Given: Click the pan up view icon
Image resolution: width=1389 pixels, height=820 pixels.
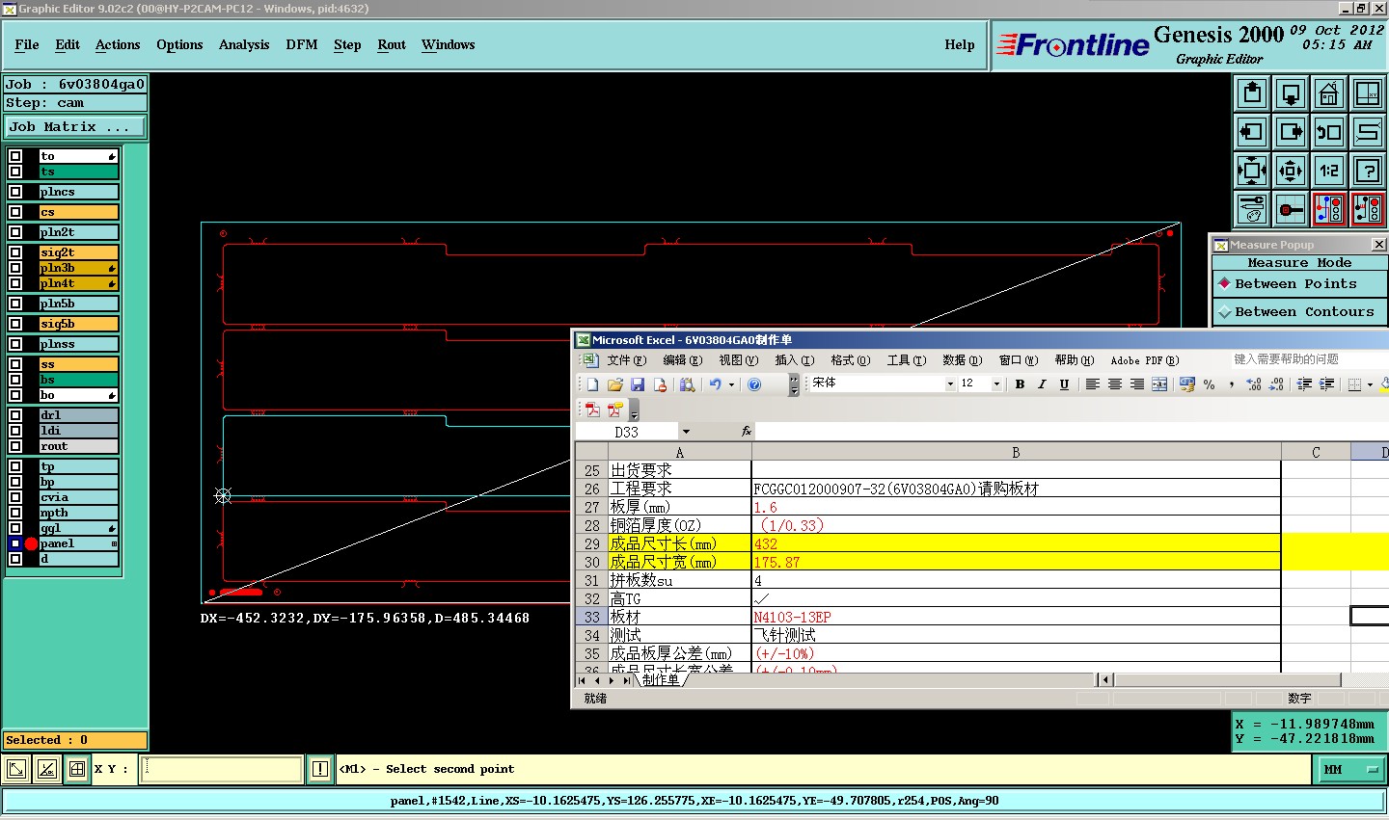Looking at the screenshot, I should click(1252, 93).
